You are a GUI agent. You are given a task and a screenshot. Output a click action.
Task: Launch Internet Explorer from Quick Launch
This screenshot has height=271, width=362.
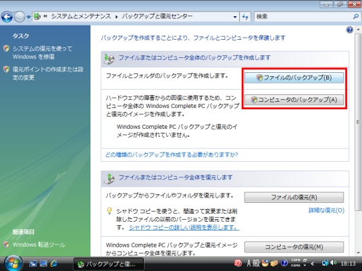tap(54, 264)
